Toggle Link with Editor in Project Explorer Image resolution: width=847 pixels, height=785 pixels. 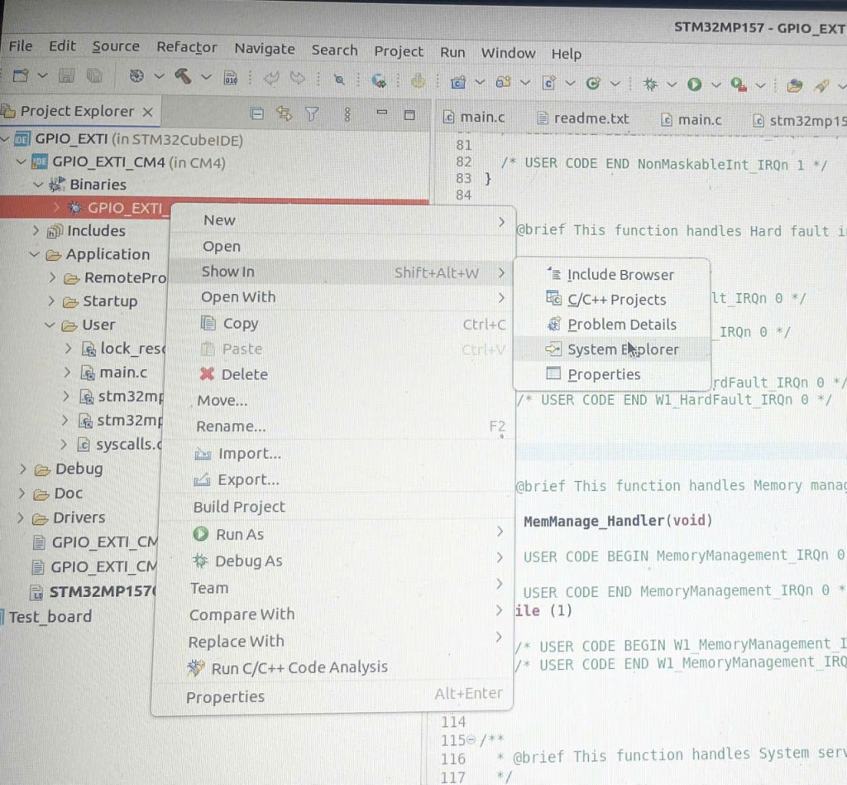pyautogui.click(x=285, y=114)
